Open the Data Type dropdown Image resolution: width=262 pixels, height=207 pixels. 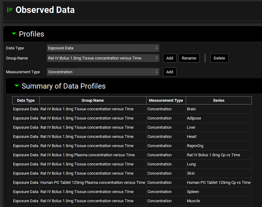103,48
